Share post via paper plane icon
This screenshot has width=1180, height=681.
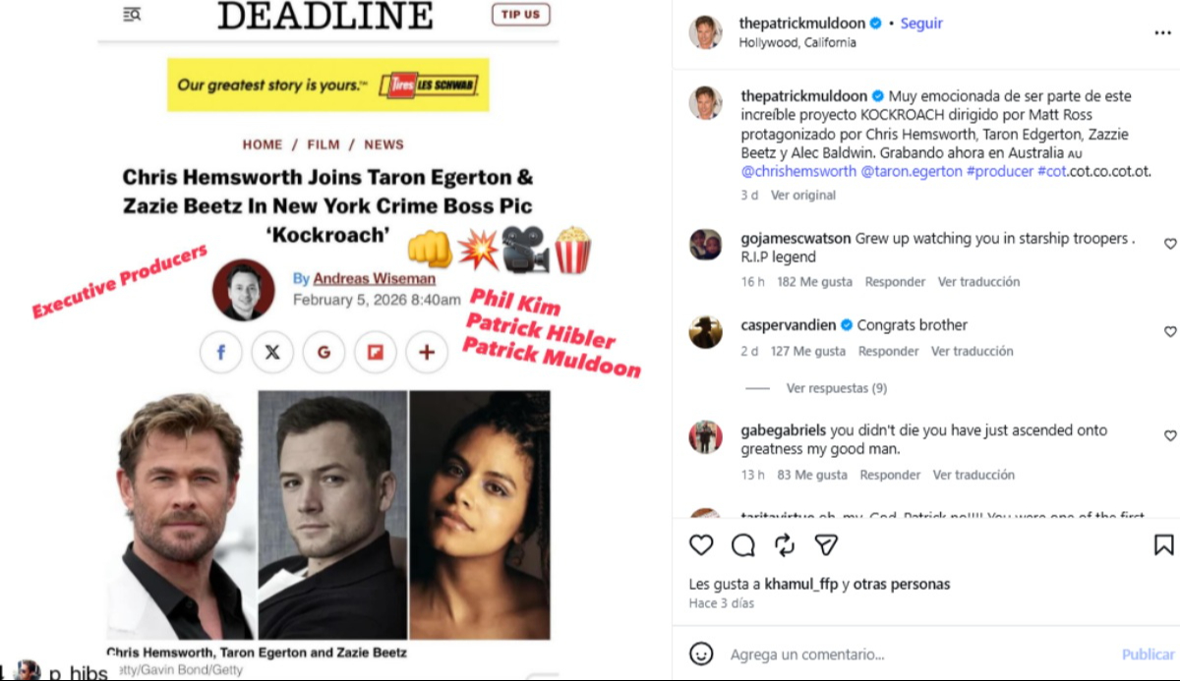[x=826, y=544]
